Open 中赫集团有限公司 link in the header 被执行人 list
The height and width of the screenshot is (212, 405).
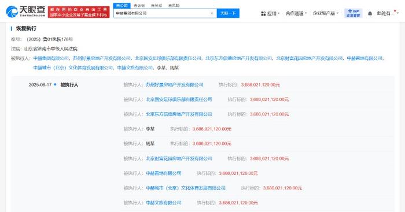[x=51, y=58]
